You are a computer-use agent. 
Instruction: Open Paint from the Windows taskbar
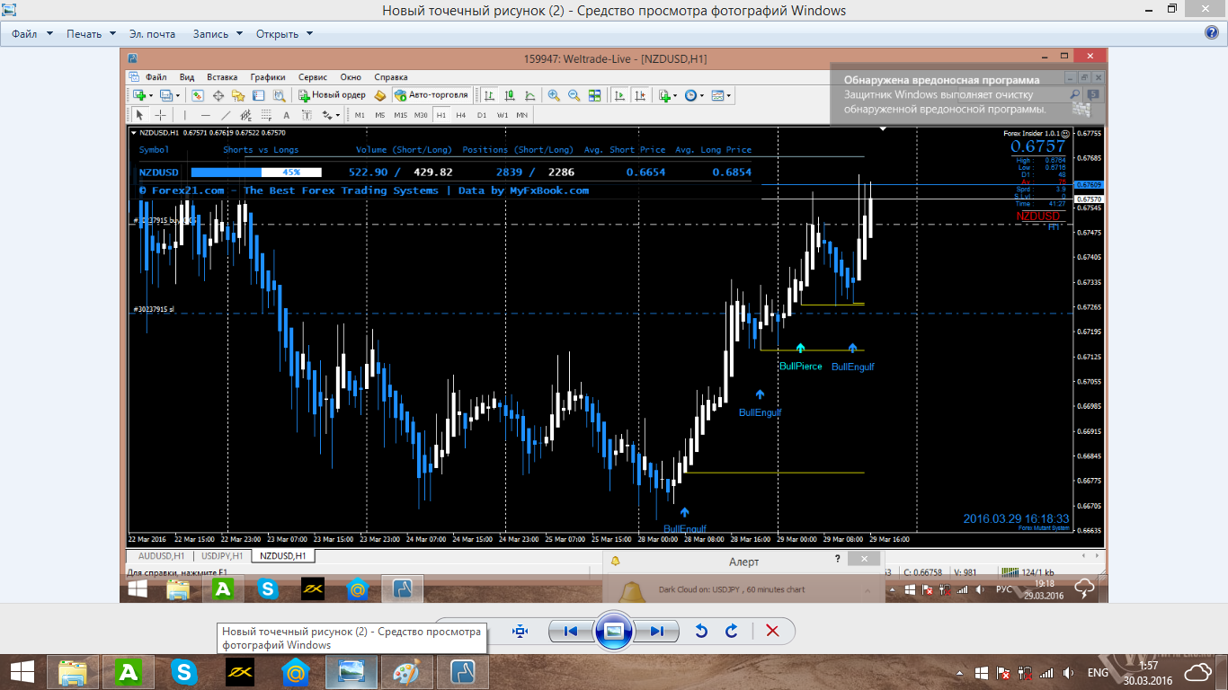(406, 672)
